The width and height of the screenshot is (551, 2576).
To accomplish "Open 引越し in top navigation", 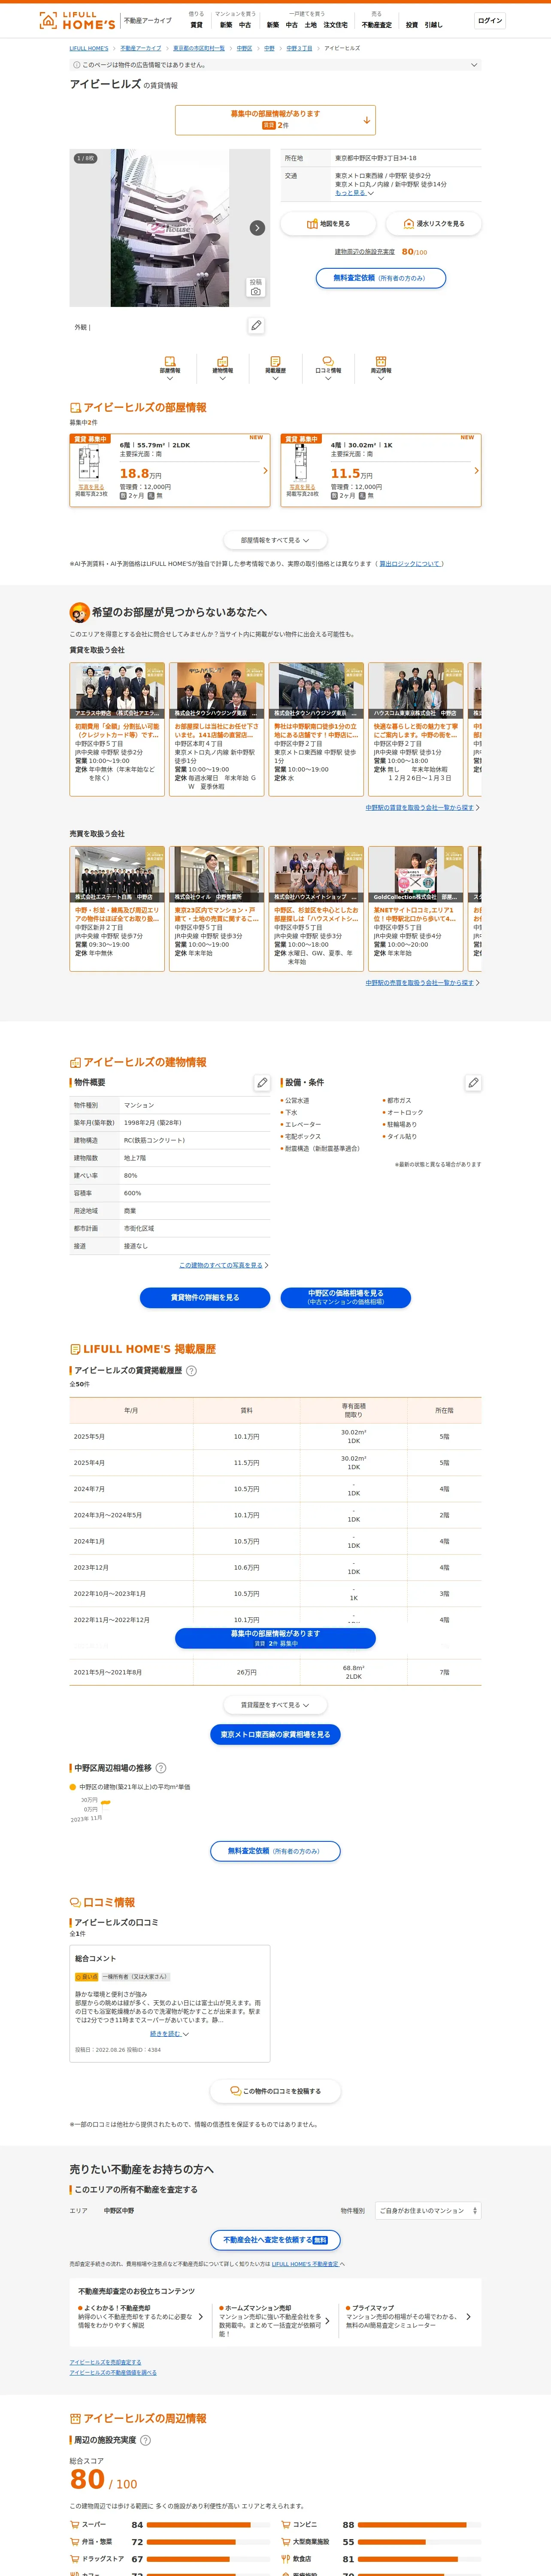I will [433, 25].
